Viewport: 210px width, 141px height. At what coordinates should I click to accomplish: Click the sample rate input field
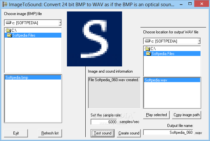(104, 122)
